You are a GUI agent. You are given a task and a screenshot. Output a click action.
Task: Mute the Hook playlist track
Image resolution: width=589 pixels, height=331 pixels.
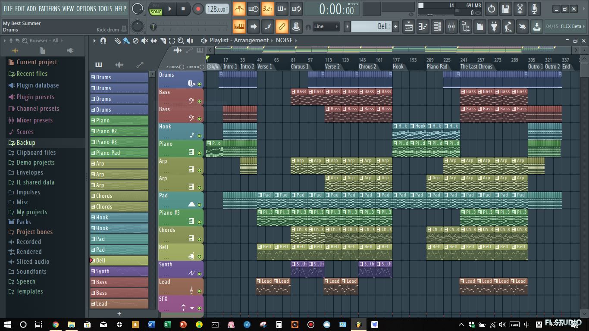coord(199,136)
